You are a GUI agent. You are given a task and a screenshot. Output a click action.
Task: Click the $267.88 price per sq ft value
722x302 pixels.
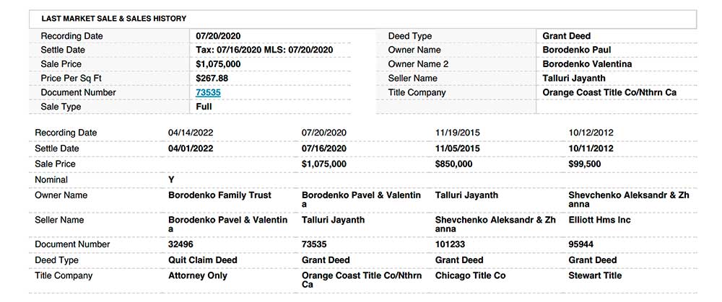[x=212, y=78]
